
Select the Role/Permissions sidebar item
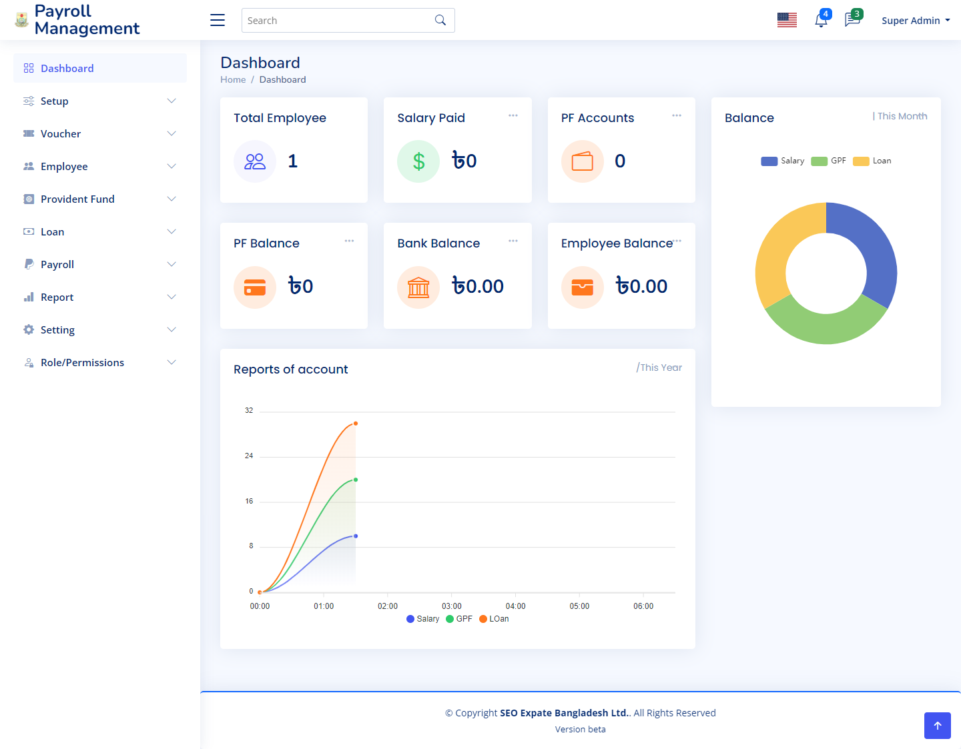coord(100,362)
